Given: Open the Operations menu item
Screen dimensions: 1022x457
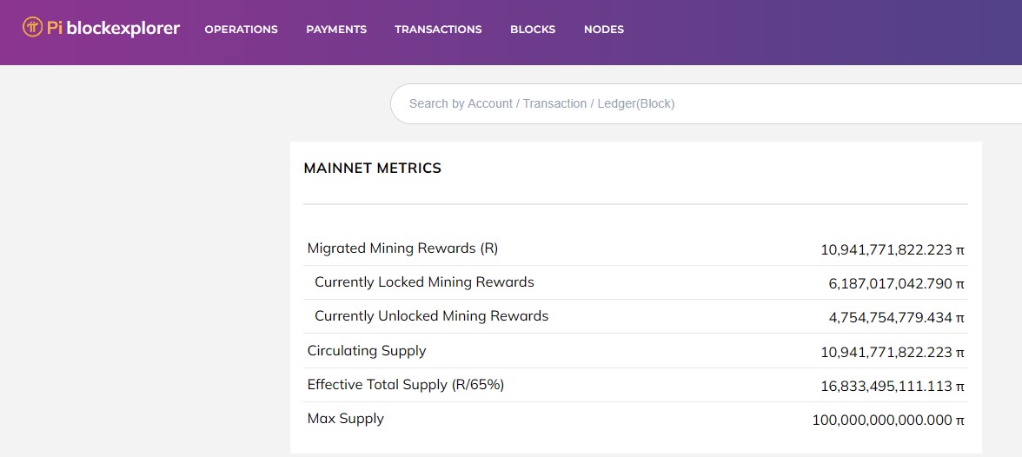Looking at the screenshot, I should point(242,30).
